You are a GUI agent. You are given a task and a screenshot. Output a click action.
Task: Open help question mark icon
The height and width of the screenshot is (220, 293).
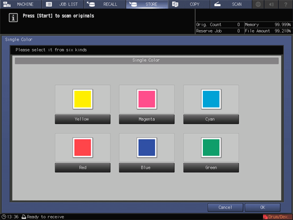pyautogui.click(x=286, y=4)
